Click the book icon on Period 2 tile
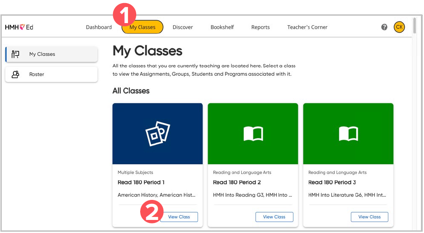 tap(253, 134)
